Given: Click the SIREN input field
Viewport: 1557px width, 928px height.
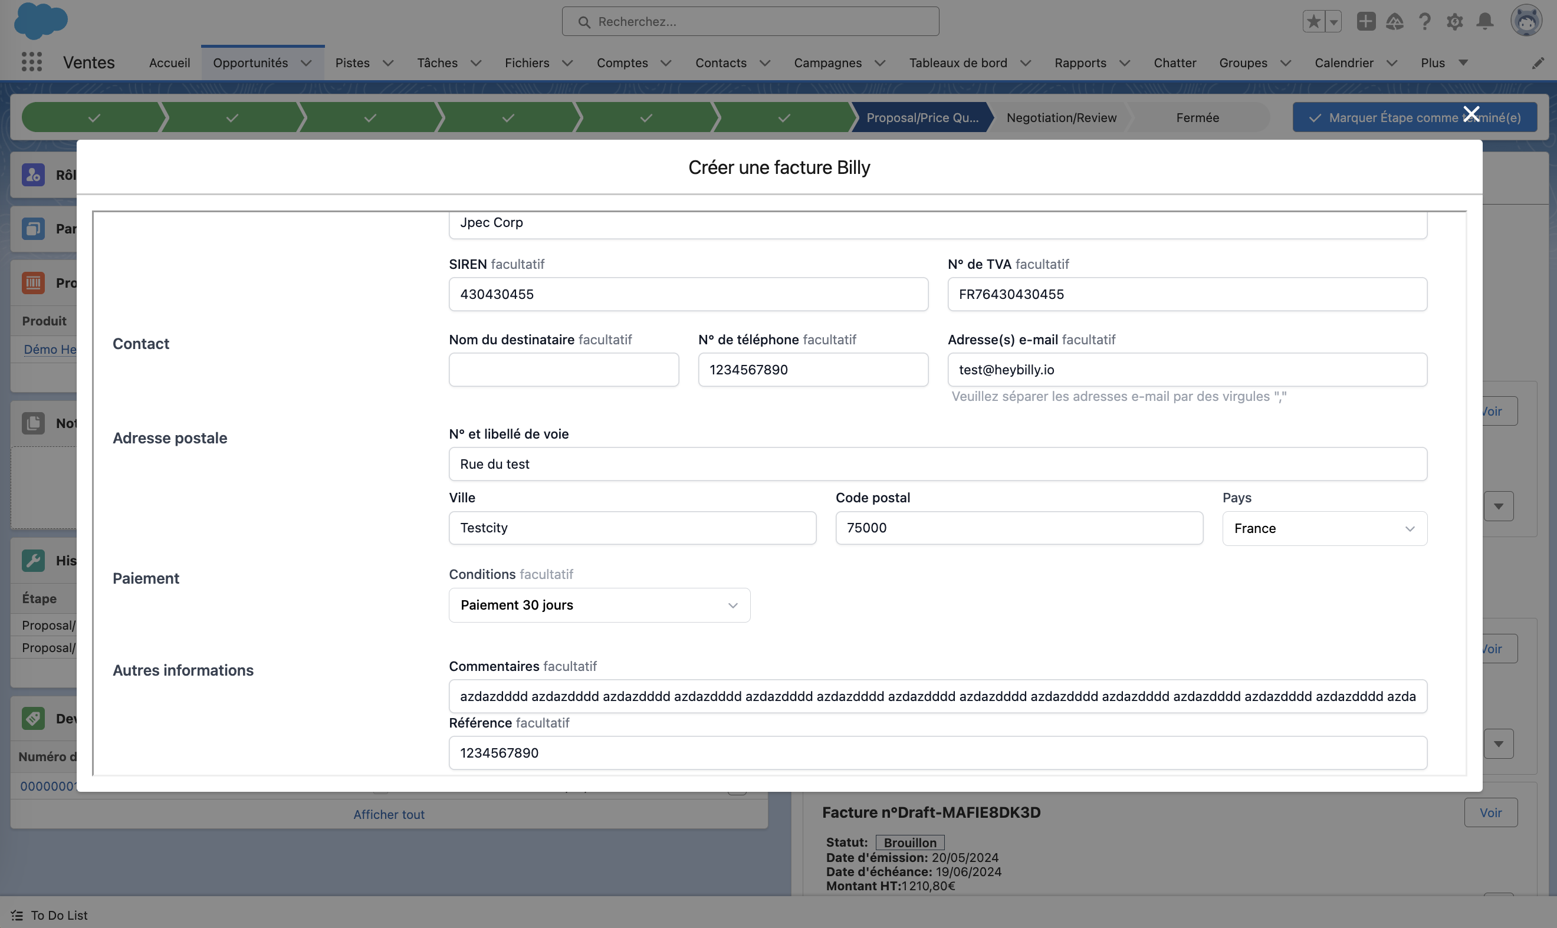Looking at the screenshot, I should point(688,294).
